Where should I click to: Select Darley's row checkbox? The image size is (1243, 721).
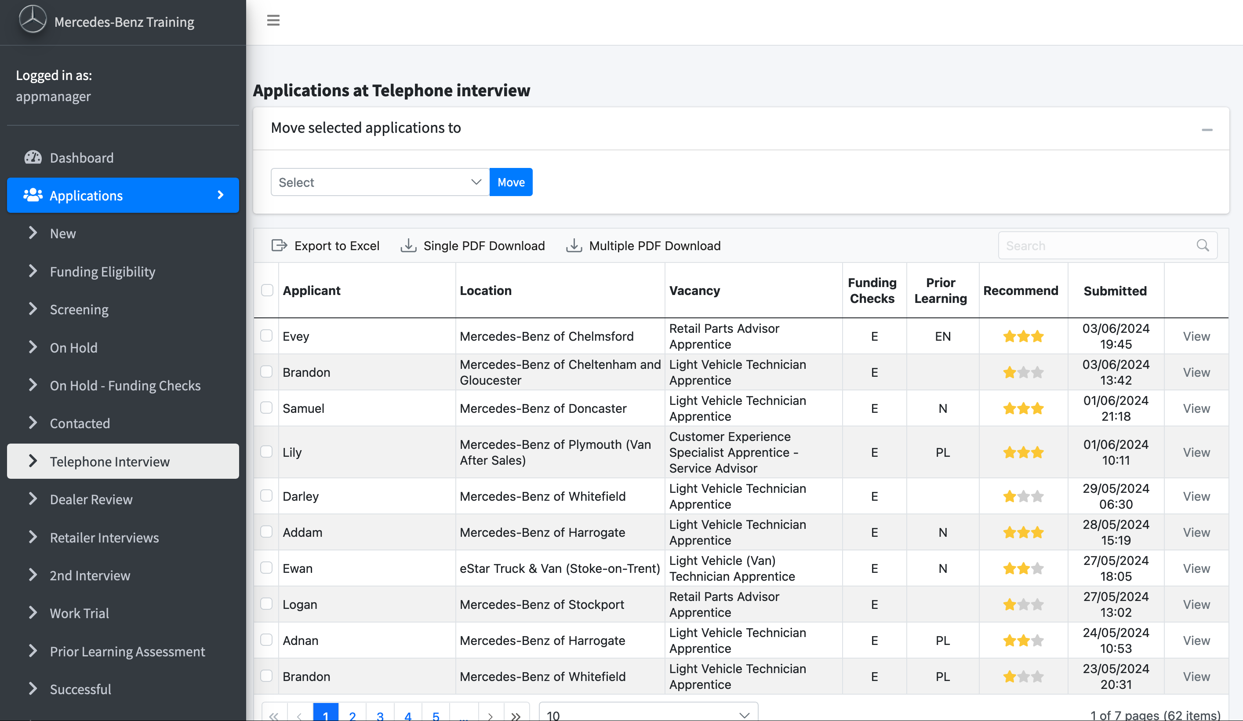[266, 495]
